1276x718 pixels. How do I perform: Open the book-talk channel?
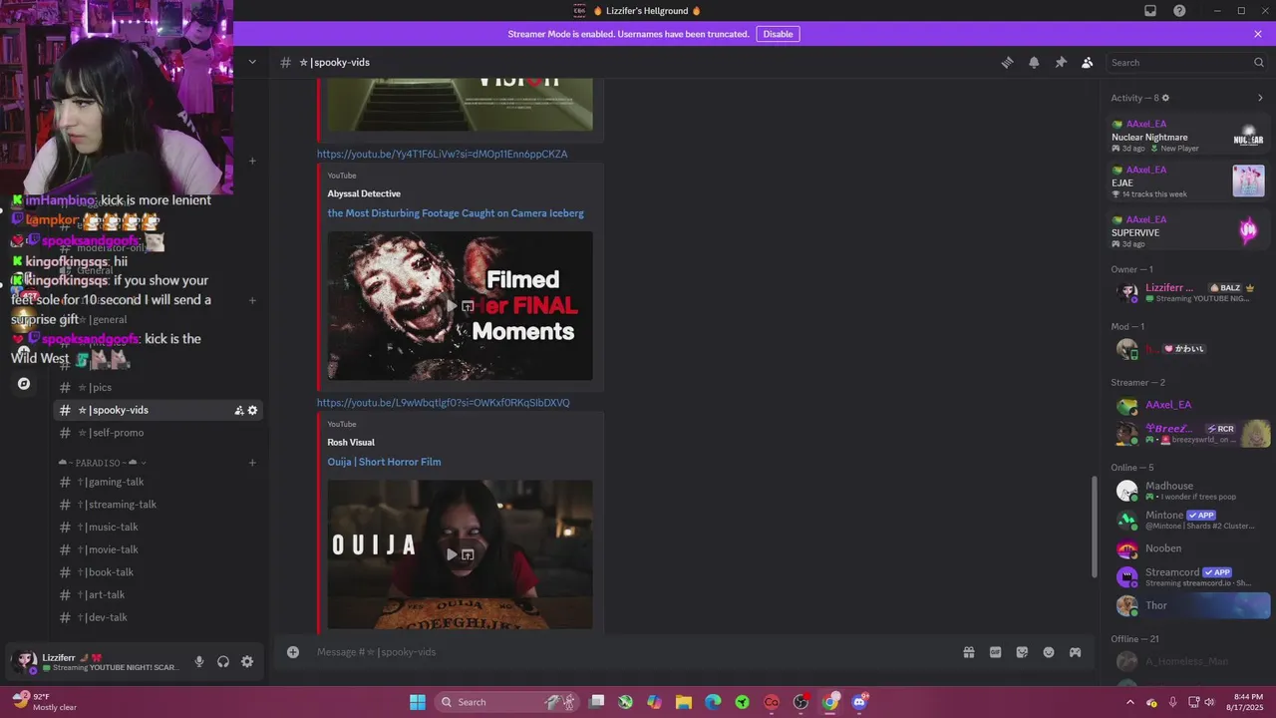[x=158, y=572]
